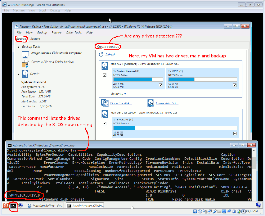Image resolution: width=265 pixels, height=216 pixels.
Task: Open the Other Tasks menu
Action: (x=74, y=33)
